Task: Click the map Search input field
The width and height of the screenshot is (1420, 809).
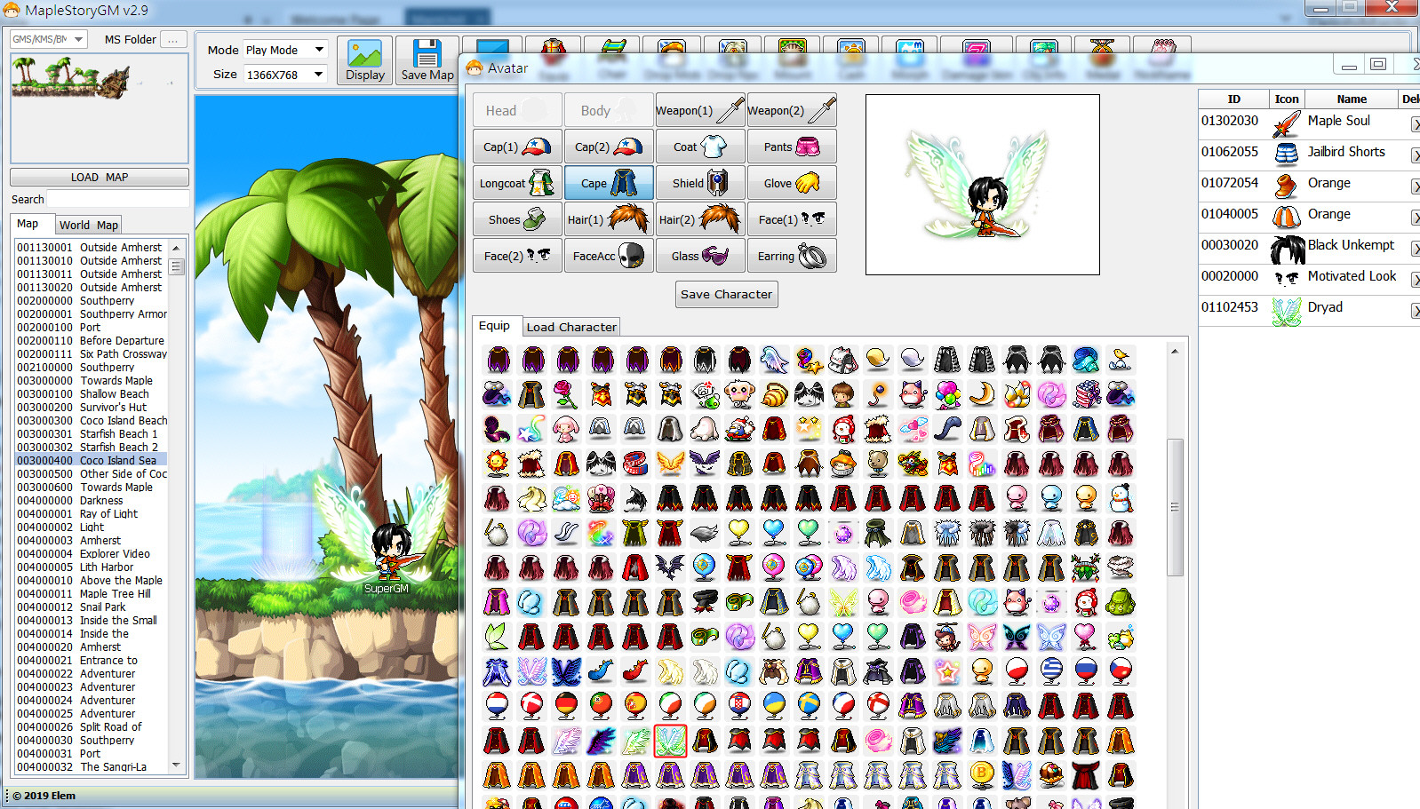Action: tap(117, 199)
